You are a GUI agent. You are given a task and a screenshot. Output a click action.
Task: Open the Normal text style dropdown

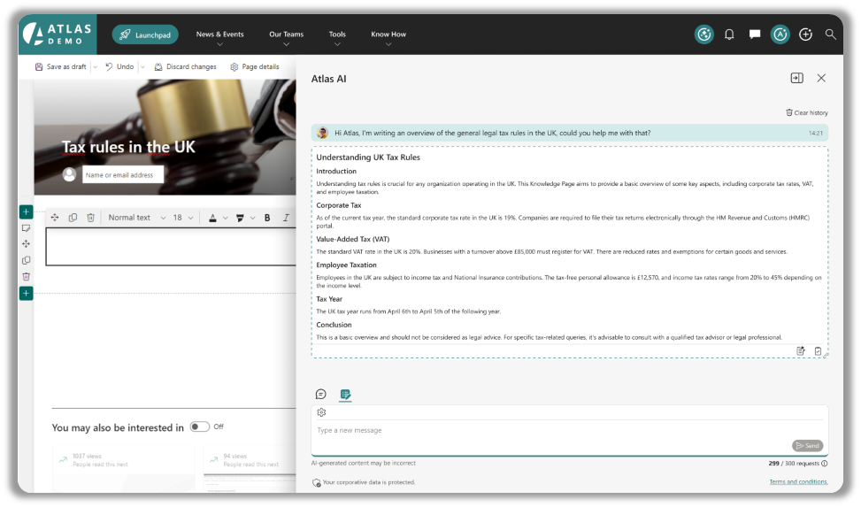(137, 218)
